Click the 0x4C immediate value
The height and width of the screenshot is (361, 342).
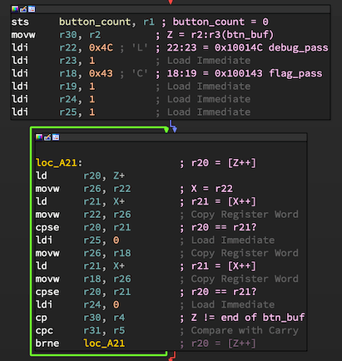tap(101, 47)
